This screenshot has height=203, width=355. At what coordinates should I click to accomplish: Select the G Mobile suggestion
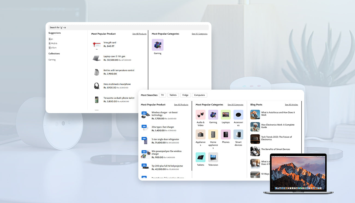tap(53, 43)
